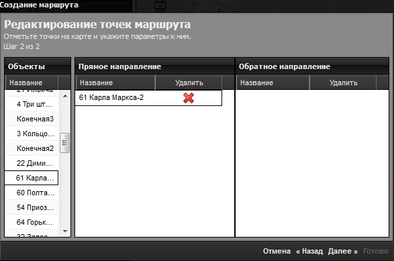
Task: Click the scroll down arrow in Объекты list
Action: click(x=65, y=231)
